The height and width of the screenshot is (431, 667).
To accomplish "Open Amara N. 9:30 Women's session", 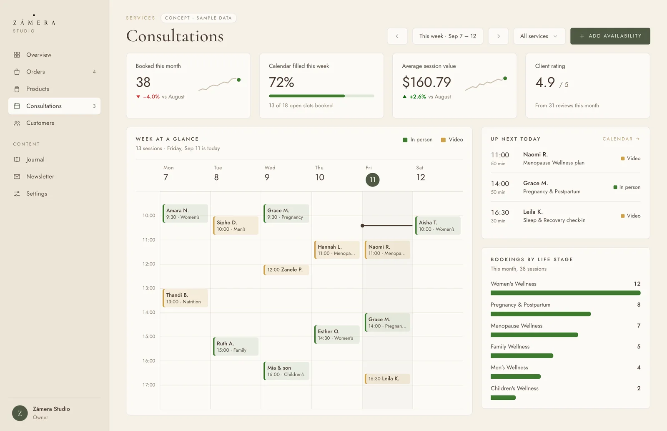I will [185, 214].
